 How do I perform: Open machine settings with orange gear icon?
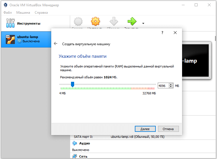click(95, 21)
